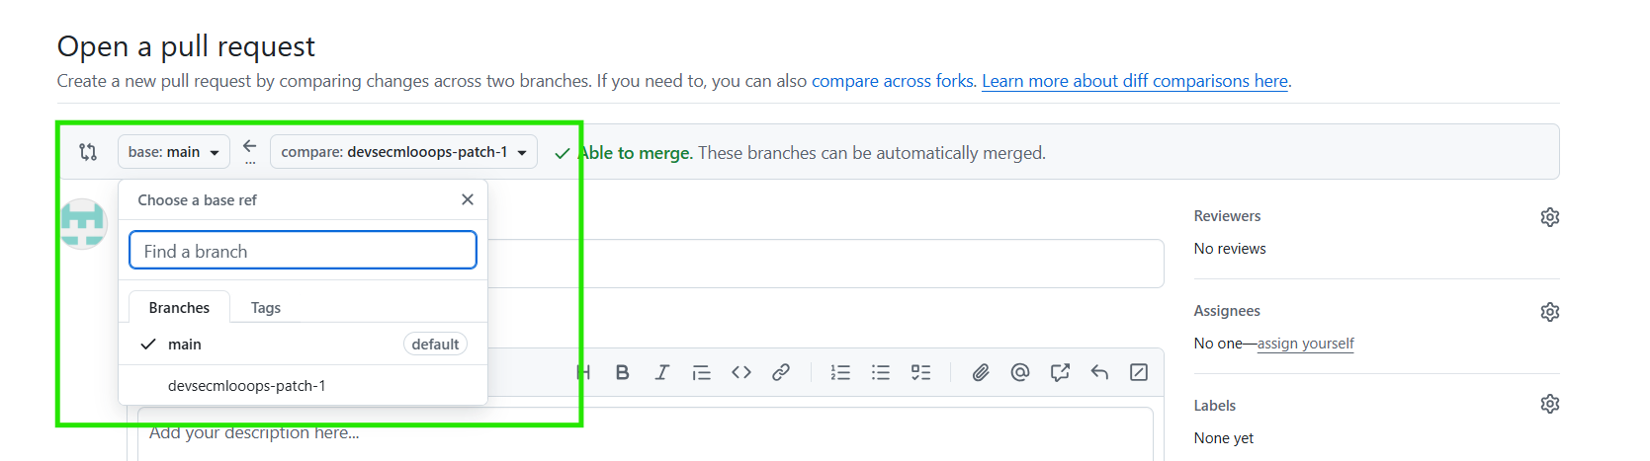This screenshot has height=461, width=1650.
Task: Insert a quote using the toolbar
Action: 701,372
